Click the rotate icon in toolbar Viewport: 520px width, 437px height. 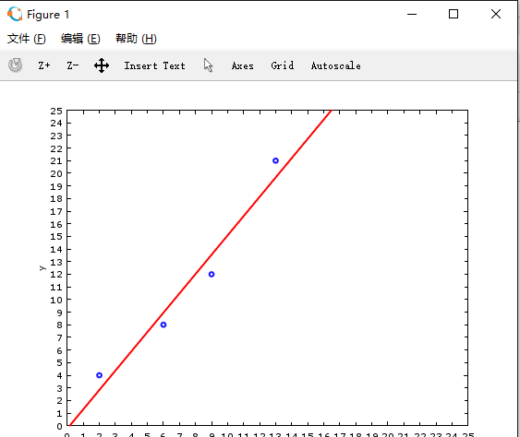pos(15,65)
